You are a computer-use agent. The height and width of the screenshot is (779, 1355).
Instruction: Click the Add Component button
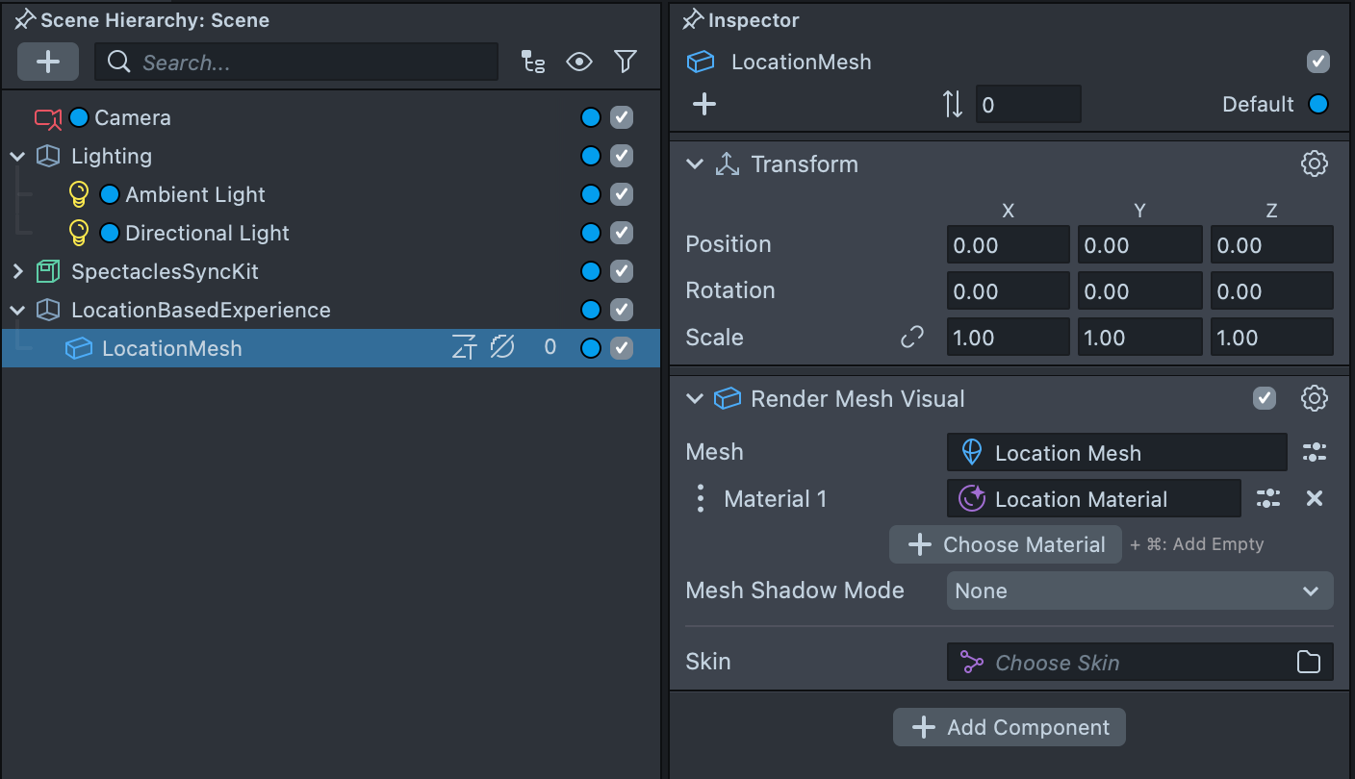coord(1009,728)
